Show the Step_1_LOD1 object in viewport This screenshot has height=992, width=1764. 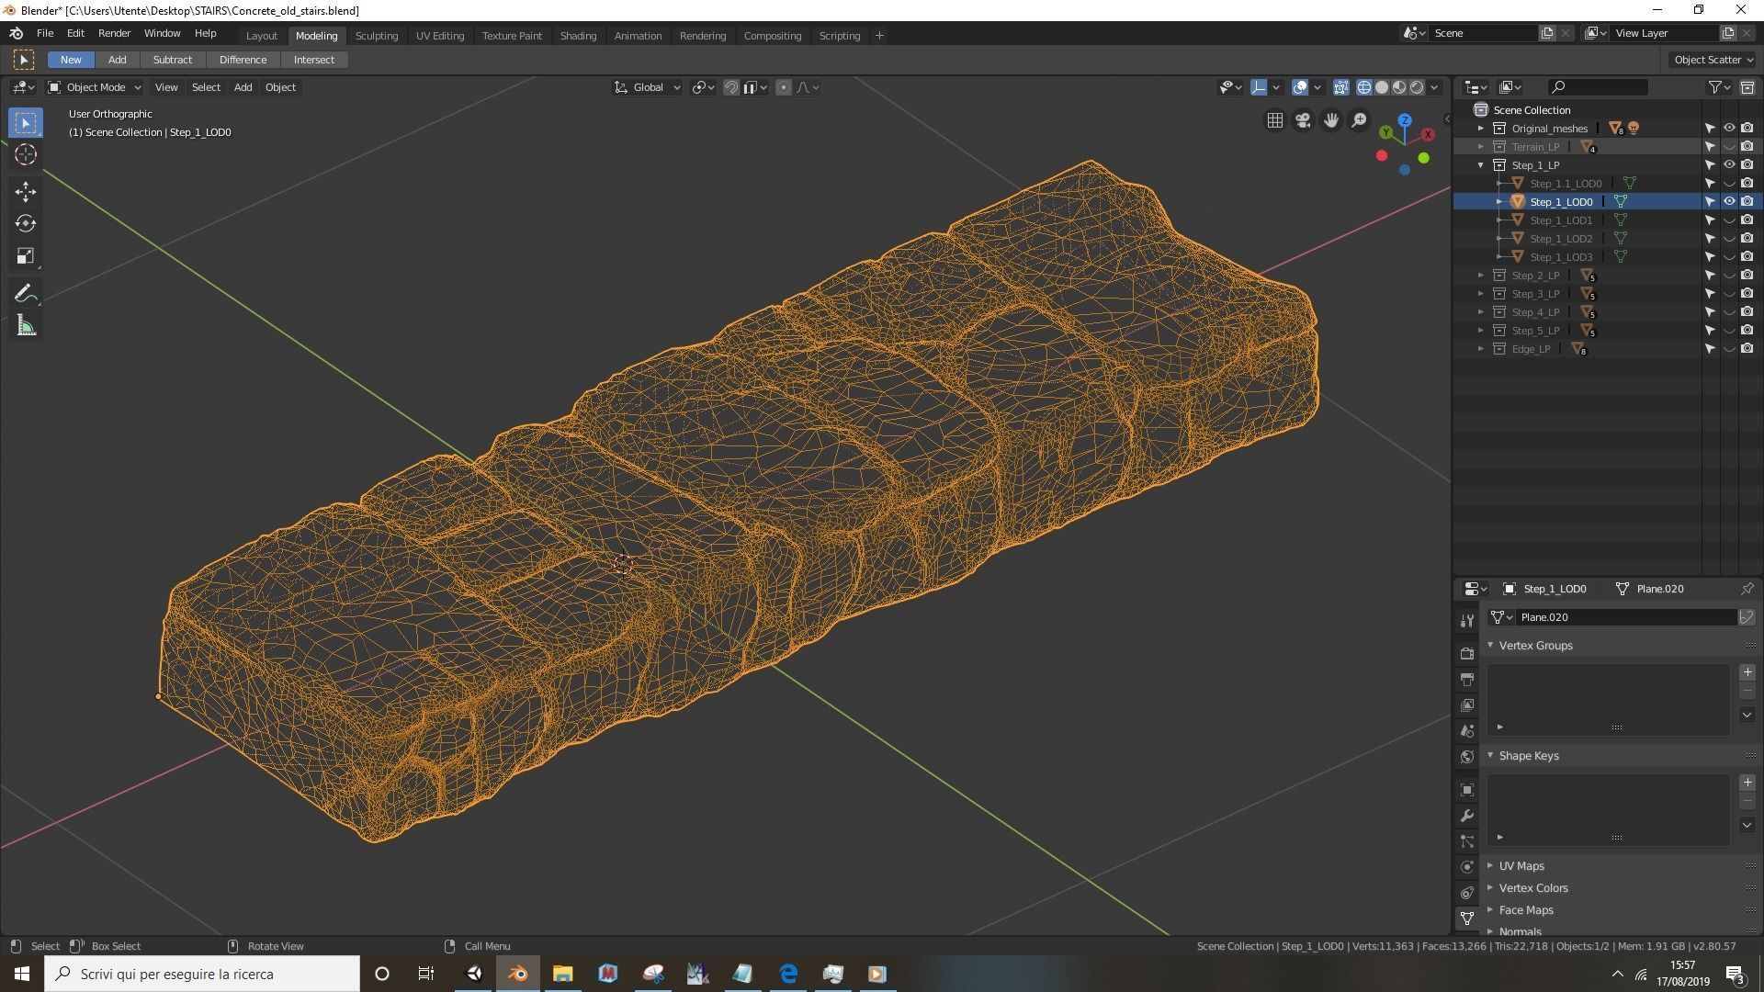tap(1728, 220)
